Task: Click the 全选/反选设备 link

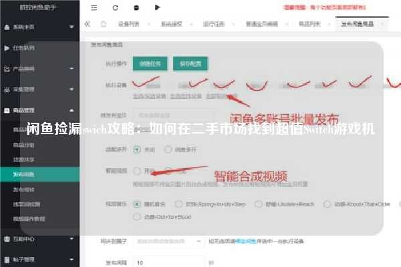Action: click(x=149, y=96)
